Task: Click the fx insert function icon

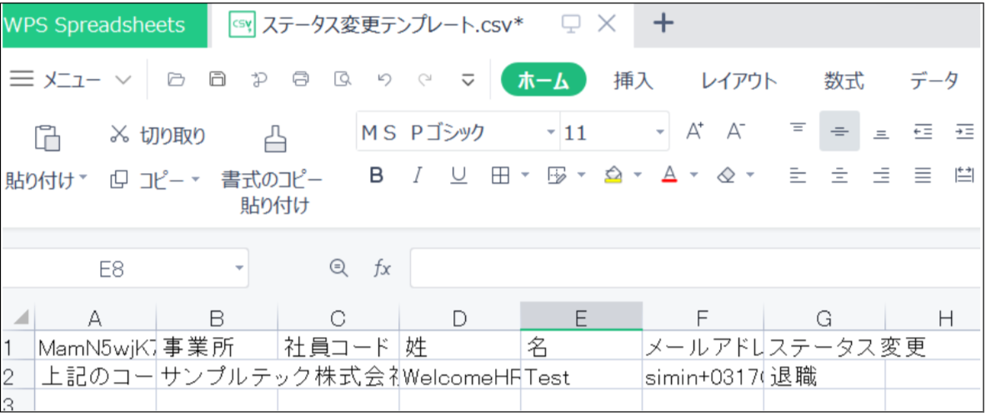Action: pos(382,270)
